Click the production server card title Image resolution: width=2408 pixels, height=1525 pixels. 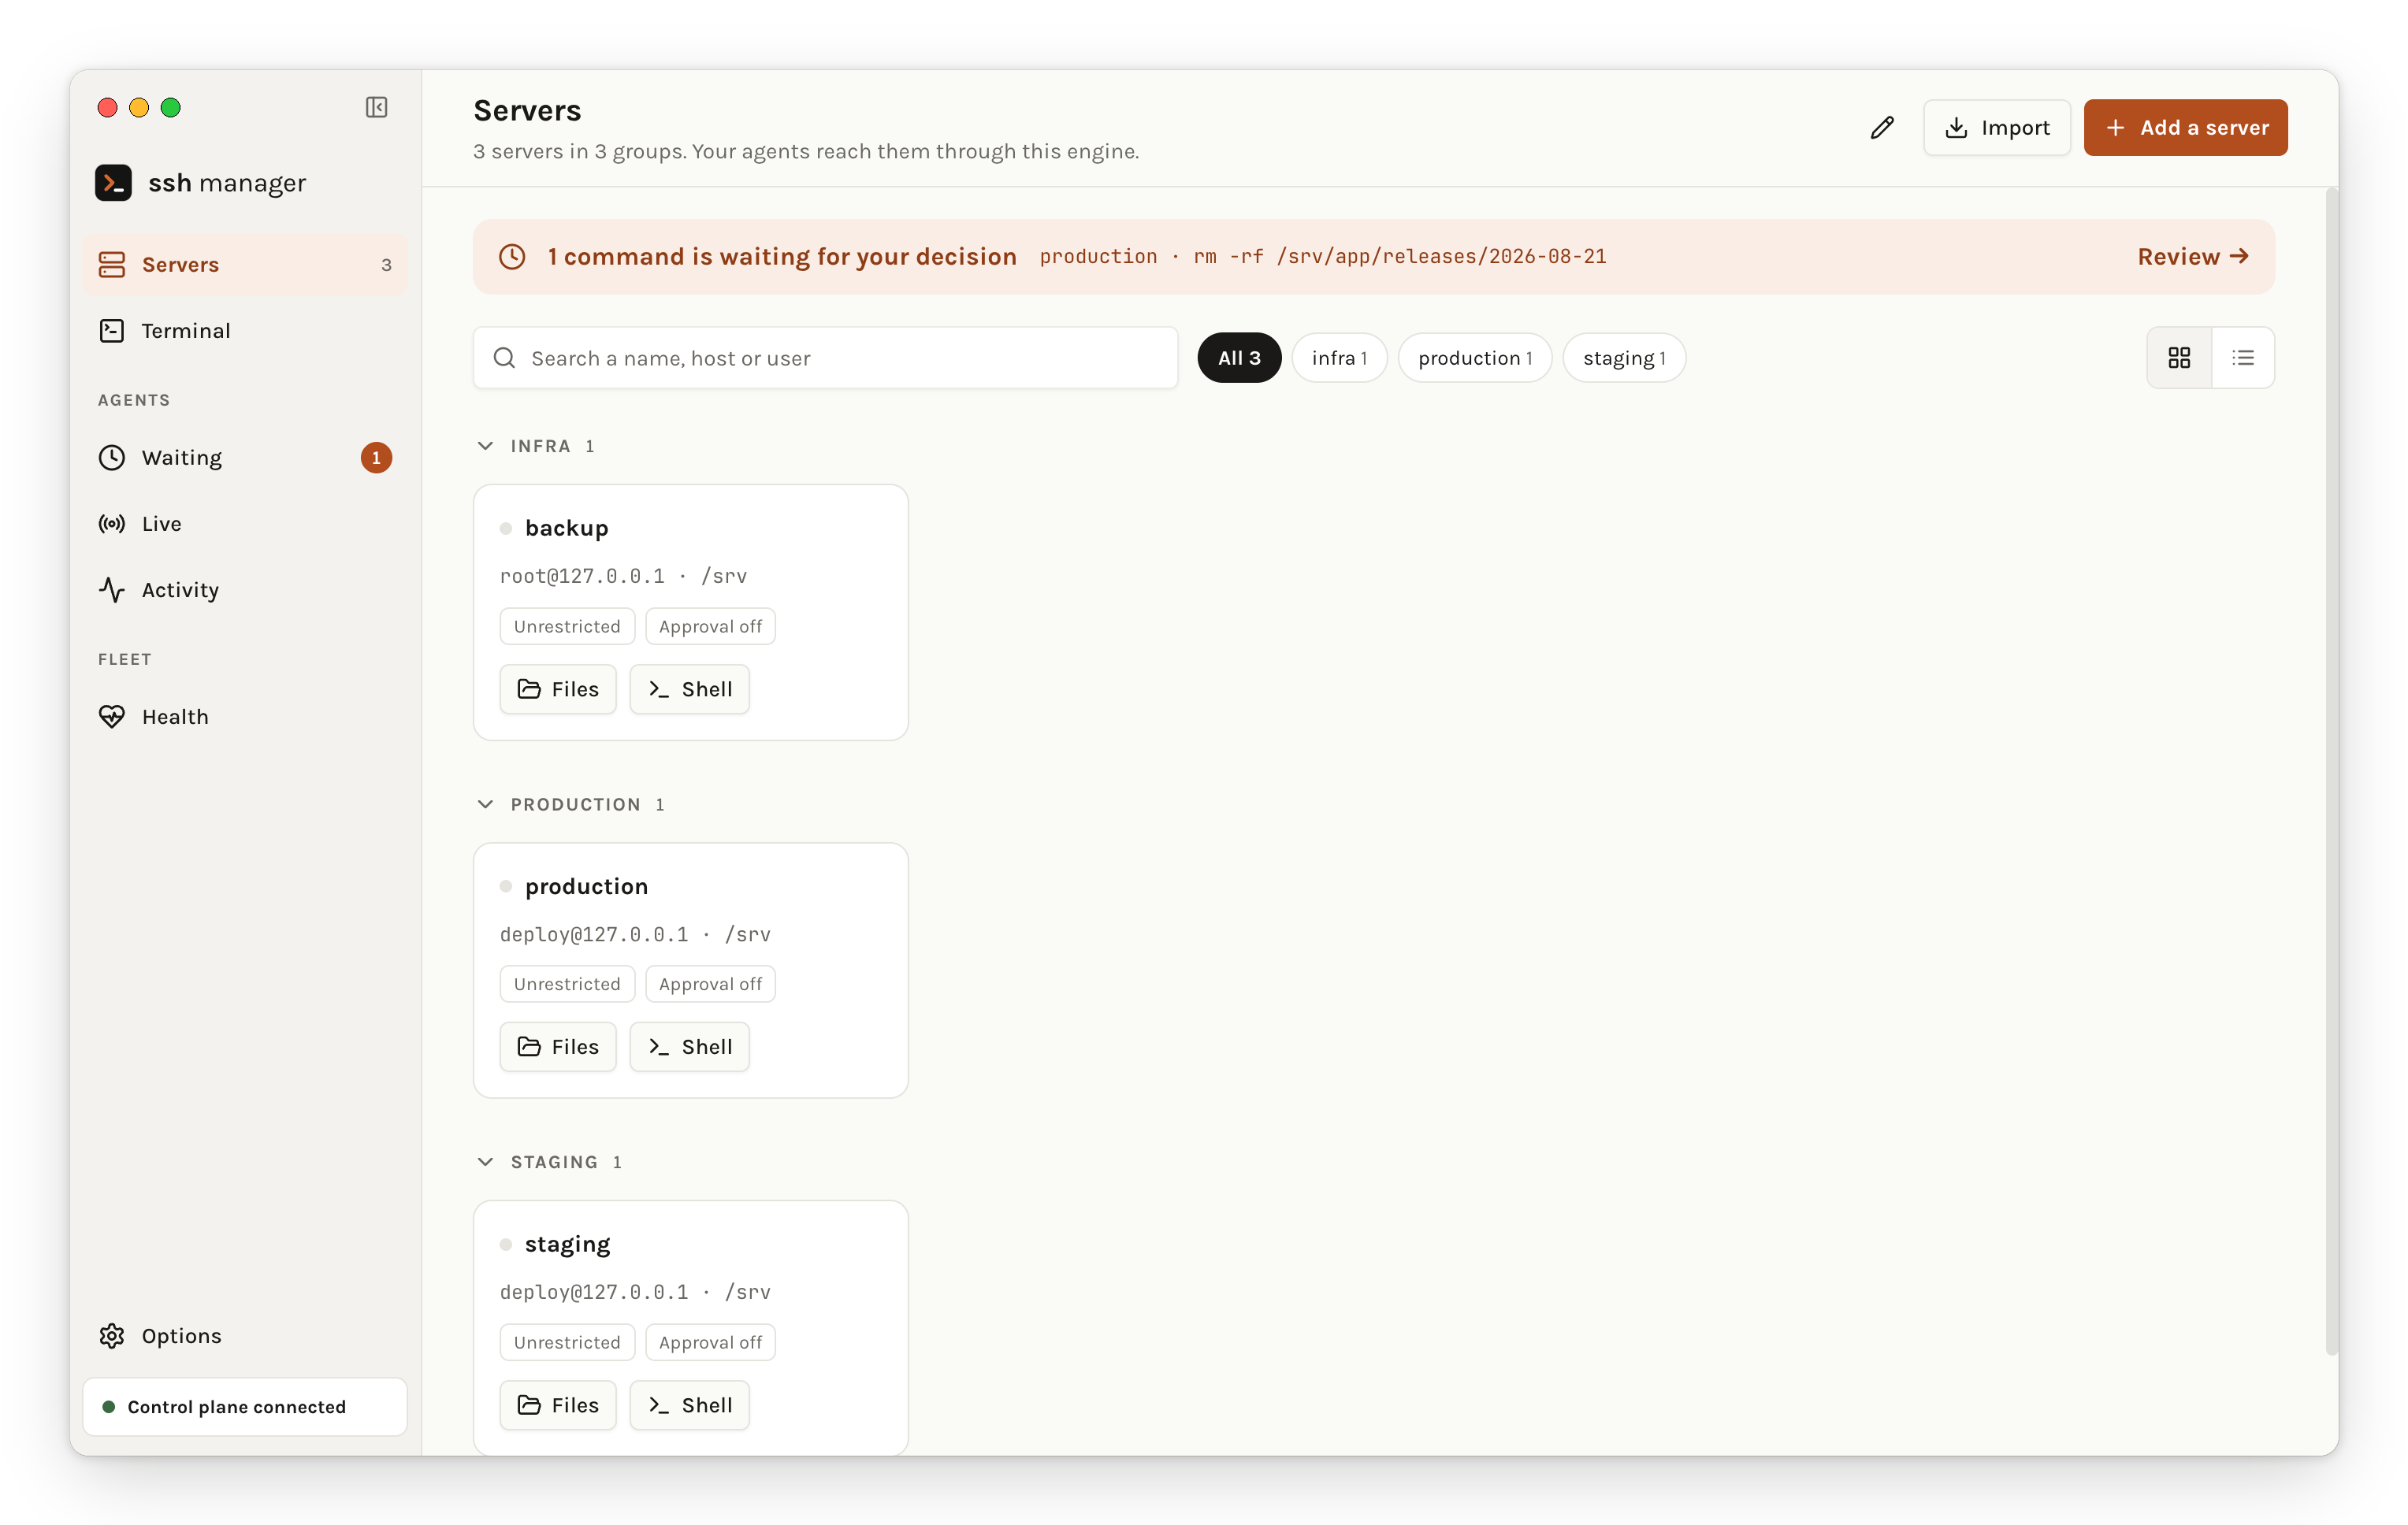pos(586,886)
